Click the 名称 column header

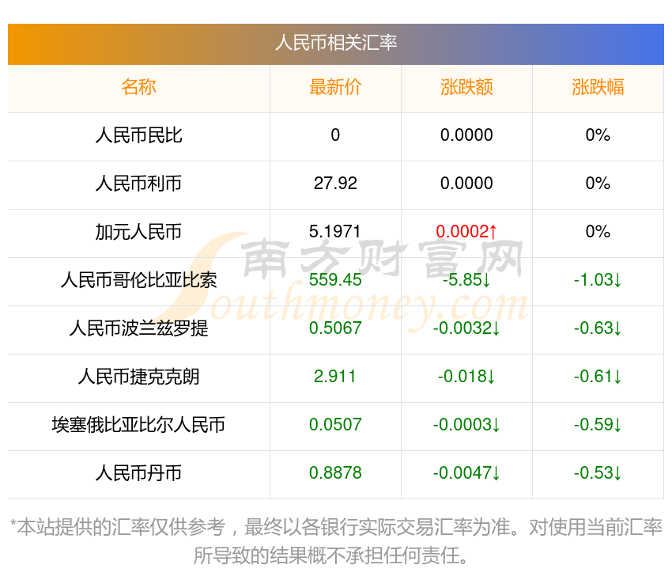tap(138, 87)
